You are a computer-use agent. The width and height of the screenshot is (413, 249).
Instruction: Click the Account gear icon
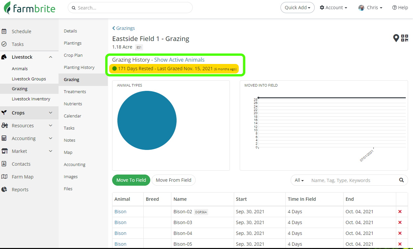pos(322,8)
